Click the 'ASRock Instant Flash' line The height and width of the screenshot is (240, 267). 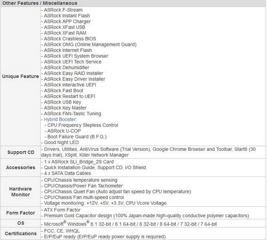66,16
